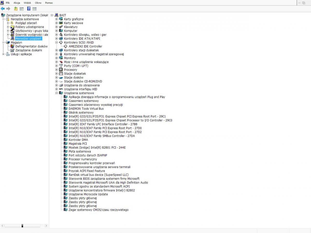Click the AMEZSDXJ IDE Controller icon
This screenshot has height=233, width=311.
tap(66, 46)
